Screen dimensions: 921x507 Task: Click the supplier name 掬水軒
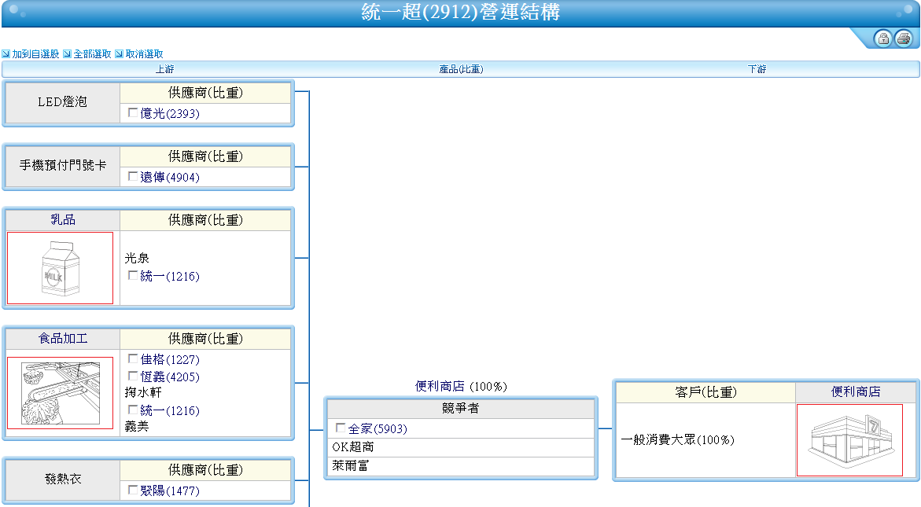[x=142, y=392]
